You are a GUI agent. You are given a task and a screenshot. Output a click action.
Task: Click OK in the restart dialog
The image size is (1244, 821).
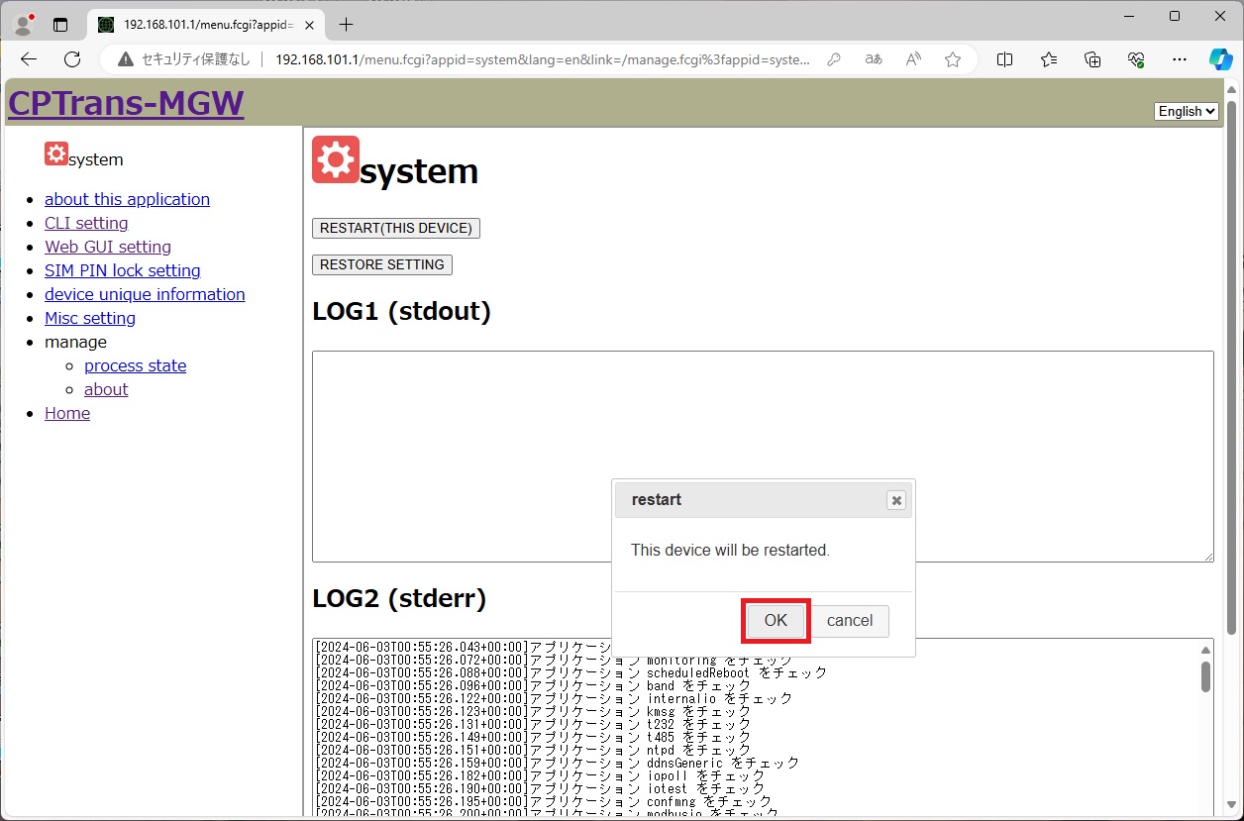(776, 621)
